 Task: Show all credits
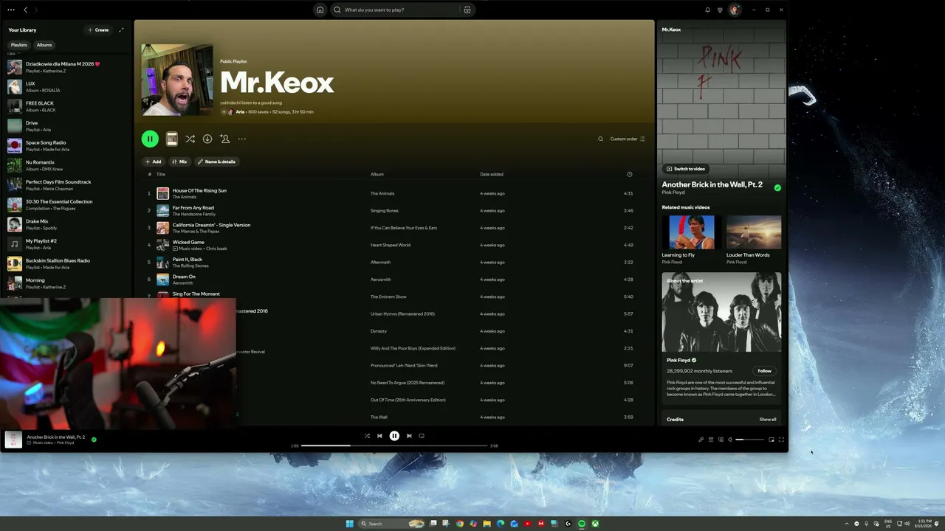pyautogui.click(x=768, y=420)
